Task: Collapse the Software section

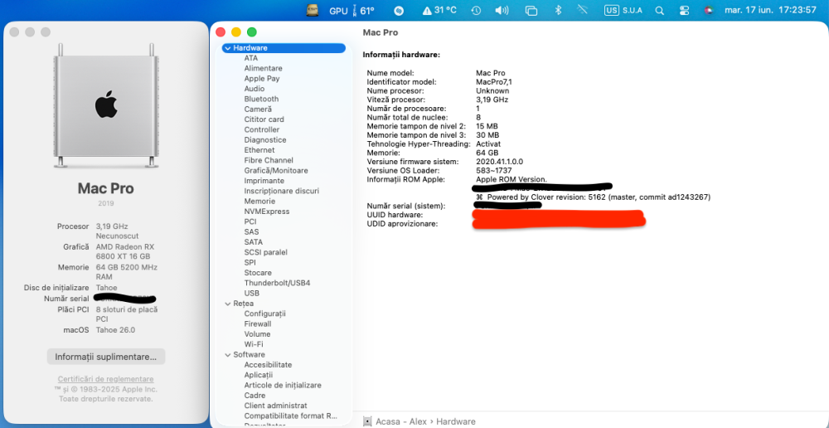Action: [227, 355]
